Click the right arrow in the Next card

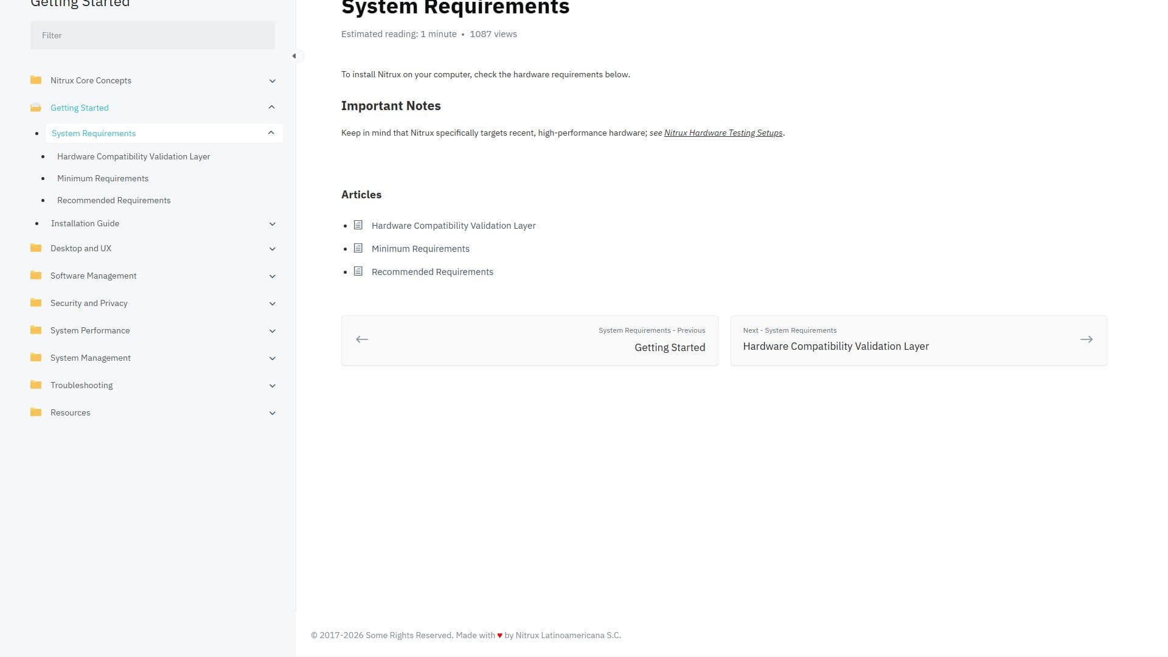[1086, 339]
